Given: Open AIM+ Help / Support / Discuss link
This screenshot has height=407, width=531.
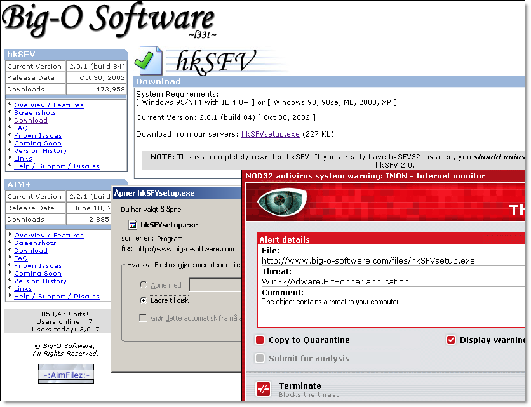Looking at the screenshot, I should (x=57, y=297).
